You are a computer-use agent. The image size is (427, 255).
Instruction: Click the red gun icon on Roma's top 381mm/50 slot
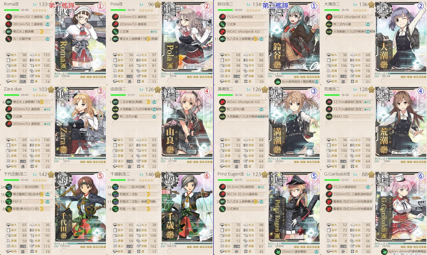click(8, 17)
